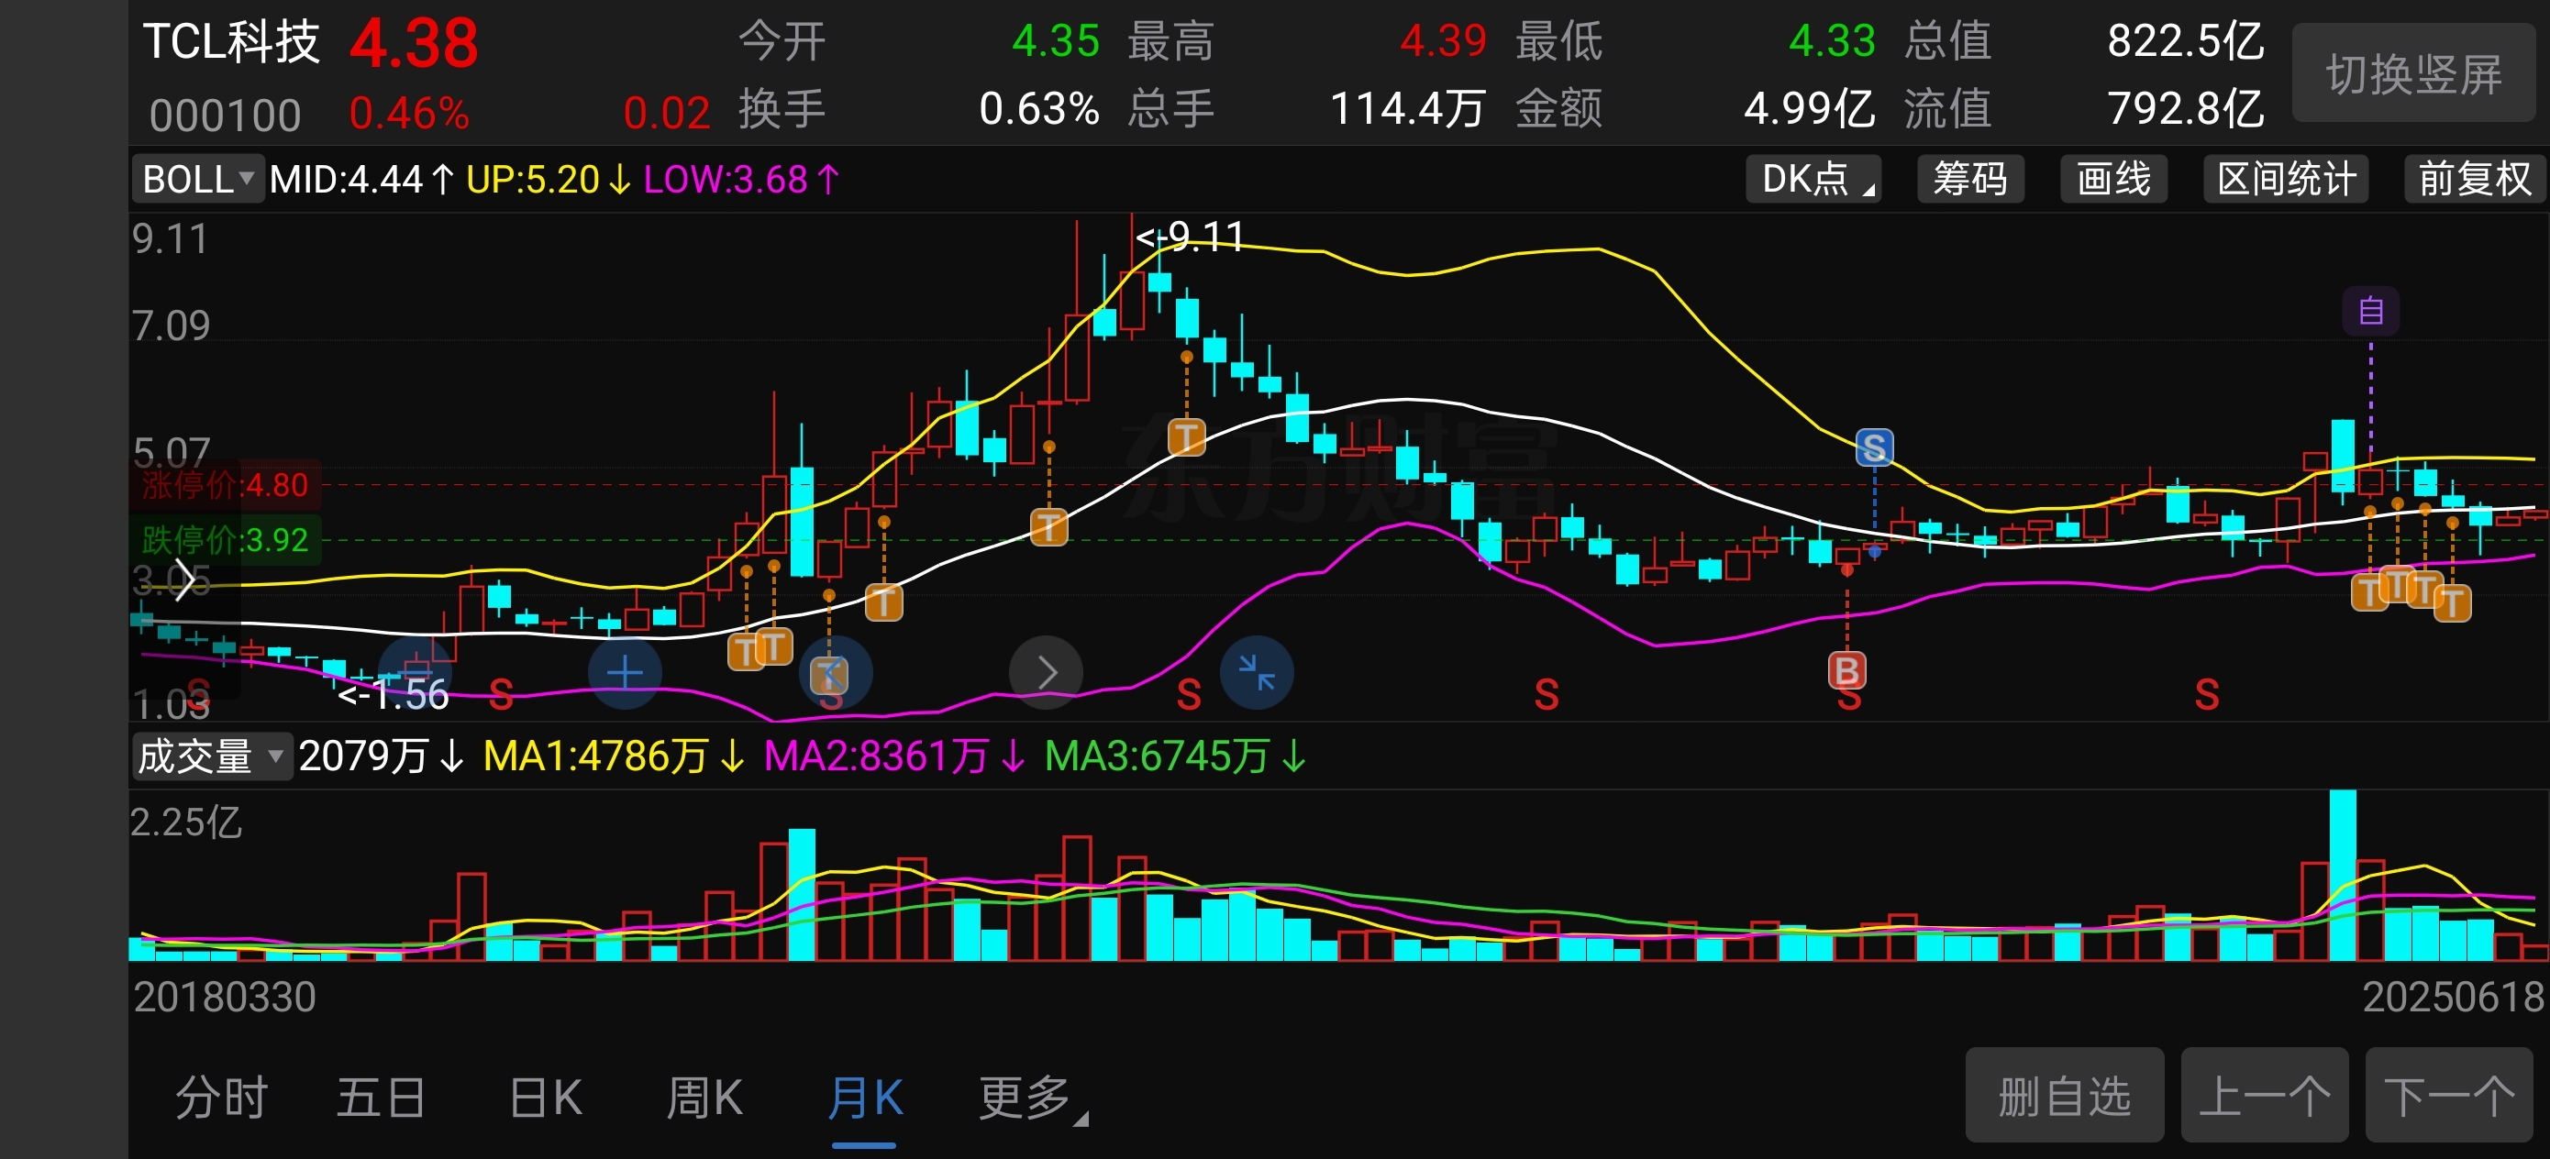Activate the 画线 drawing tool
The image size is (2550, 1159).
pos(2113,179)
